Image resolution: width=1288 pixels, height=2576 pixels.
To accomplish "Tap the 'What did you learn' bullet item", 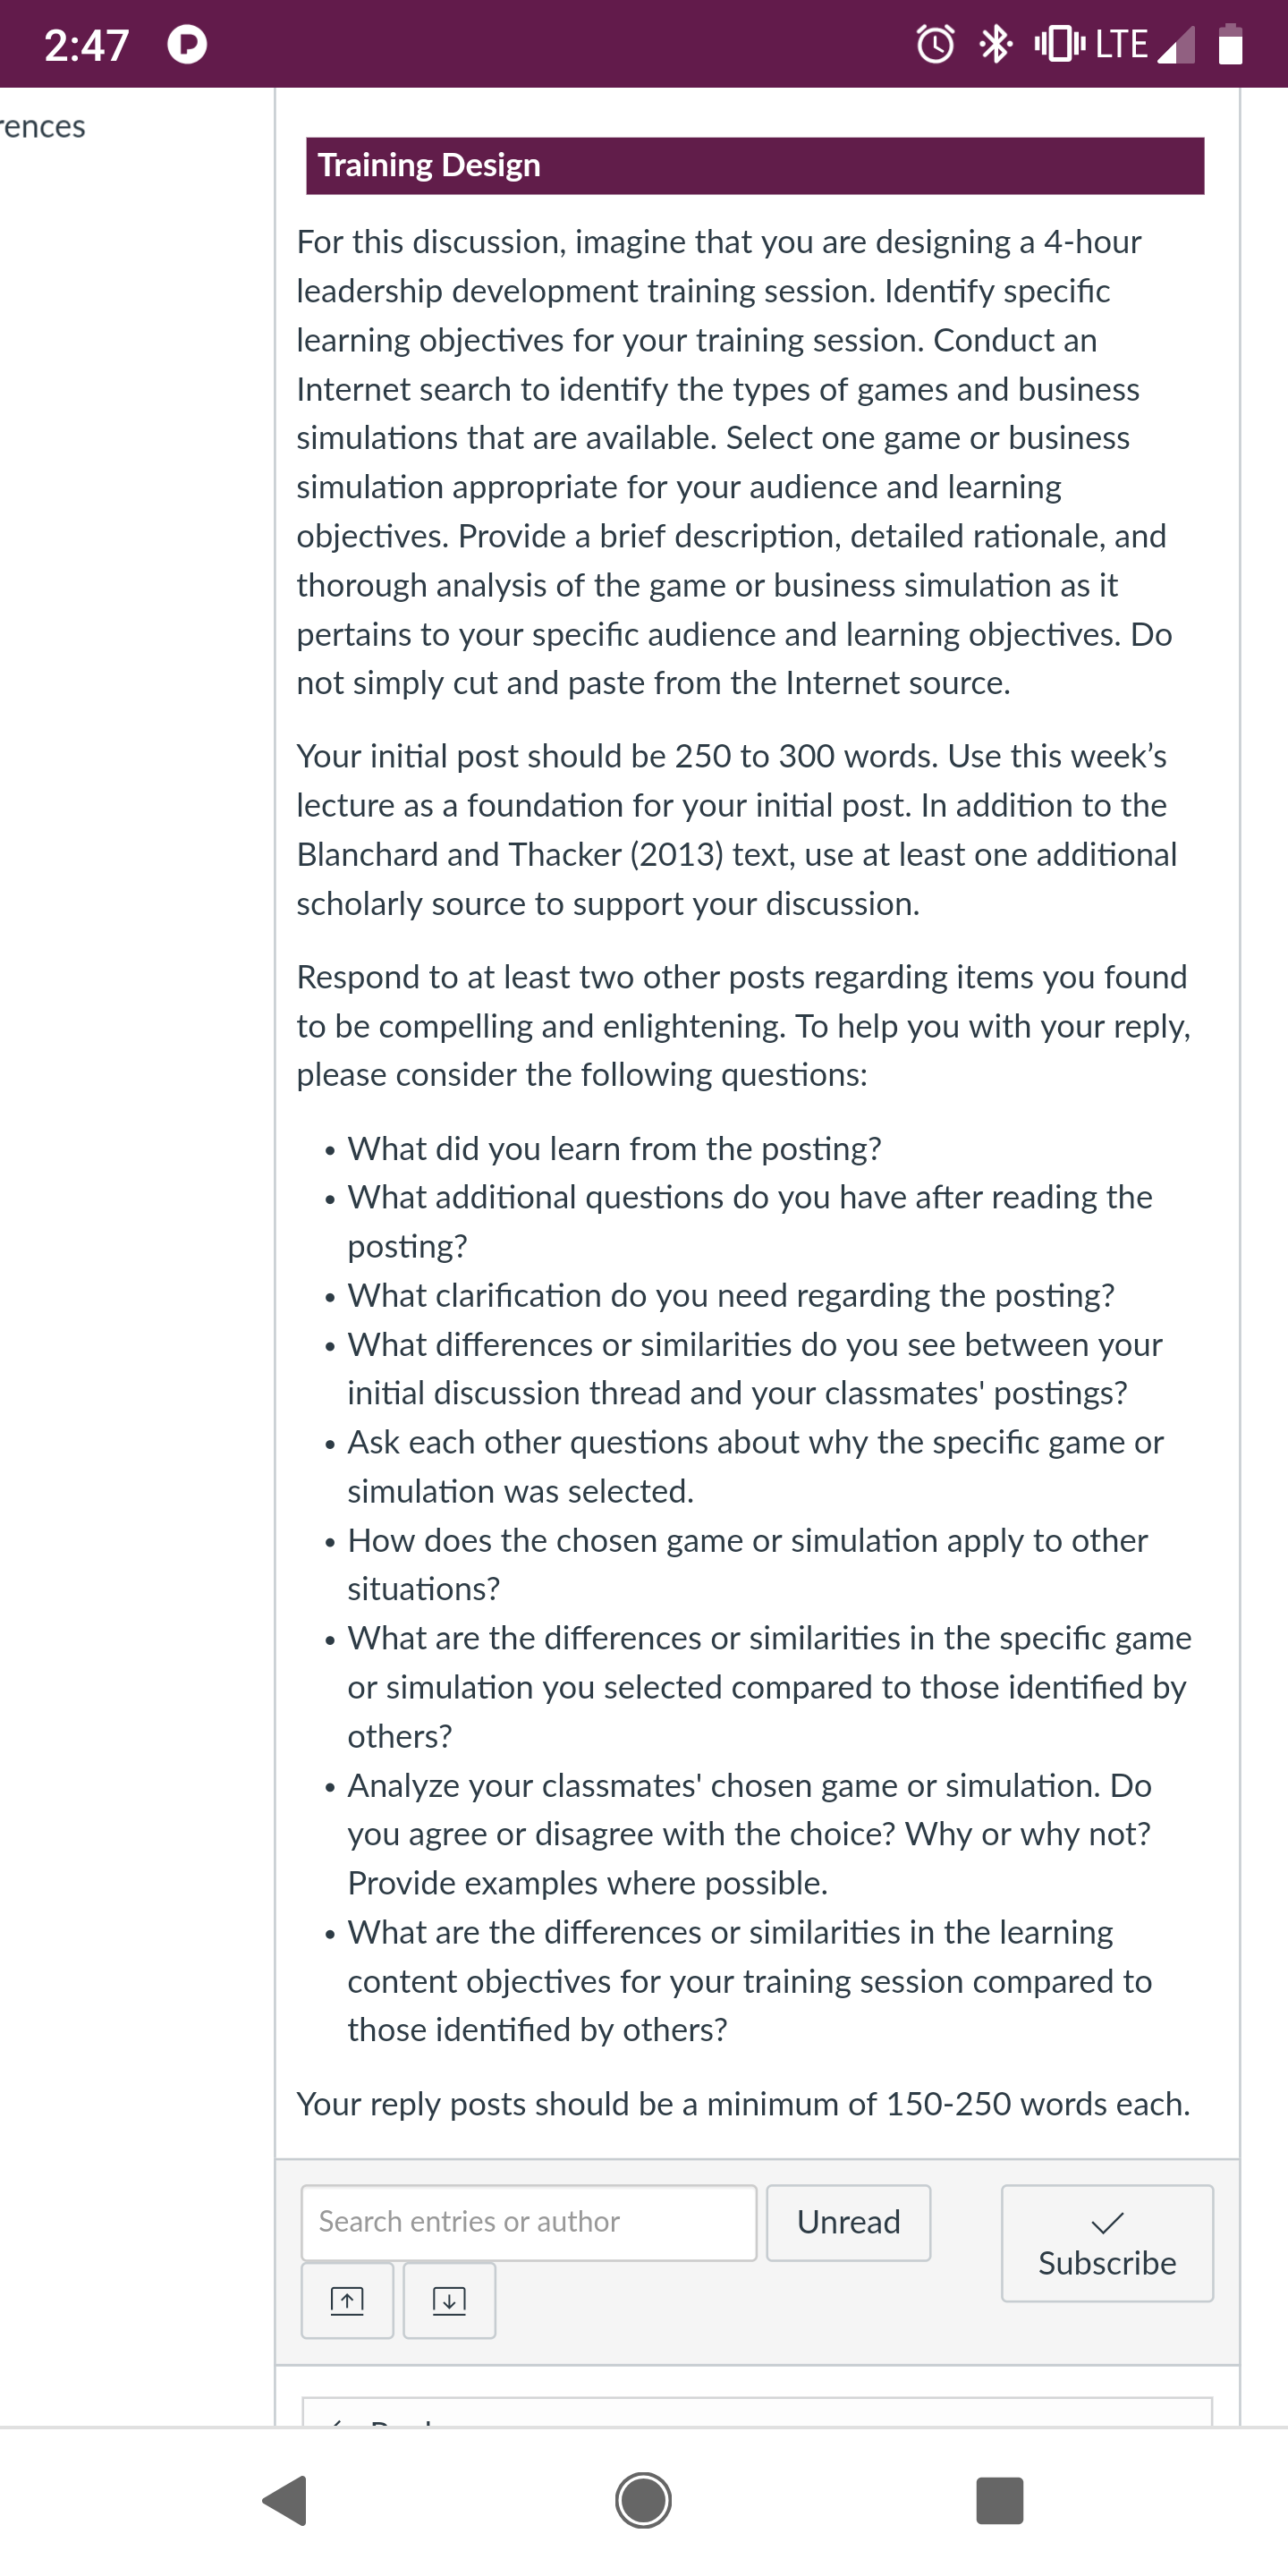I will pyautogui.click(x=614, y=1149).
